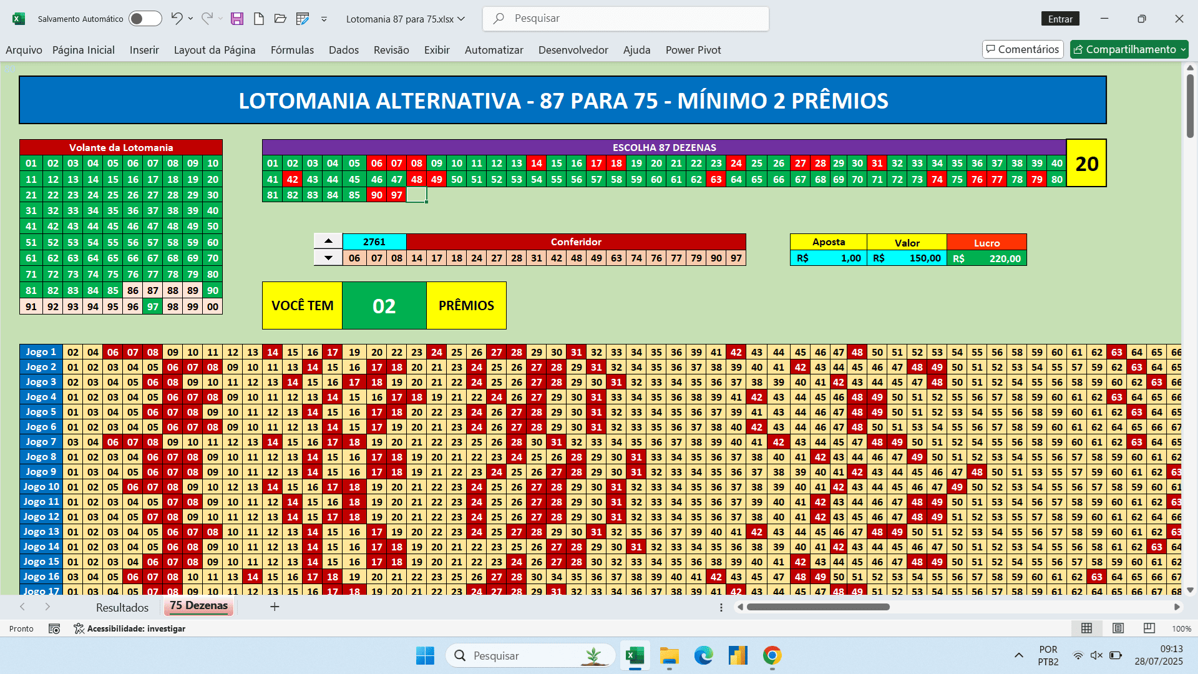Open the file name dropdown chevron
The image size is (1198, 674).
(461, 19)
